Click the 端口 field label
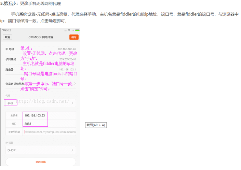 (x=14, y=124)
